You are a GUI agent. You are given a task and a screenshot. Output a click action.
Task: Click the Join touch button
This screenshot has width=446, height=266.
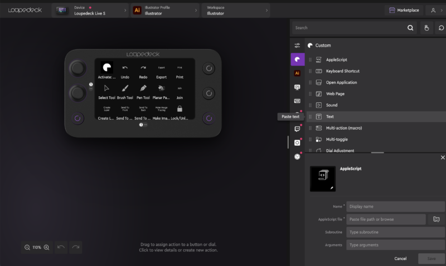180,91
